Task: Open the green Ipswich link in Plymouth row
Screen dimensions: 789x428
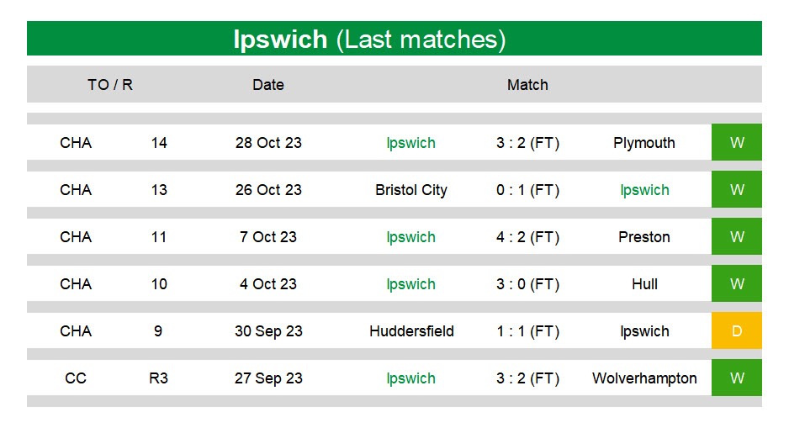Action: click(x=410, y=143)
